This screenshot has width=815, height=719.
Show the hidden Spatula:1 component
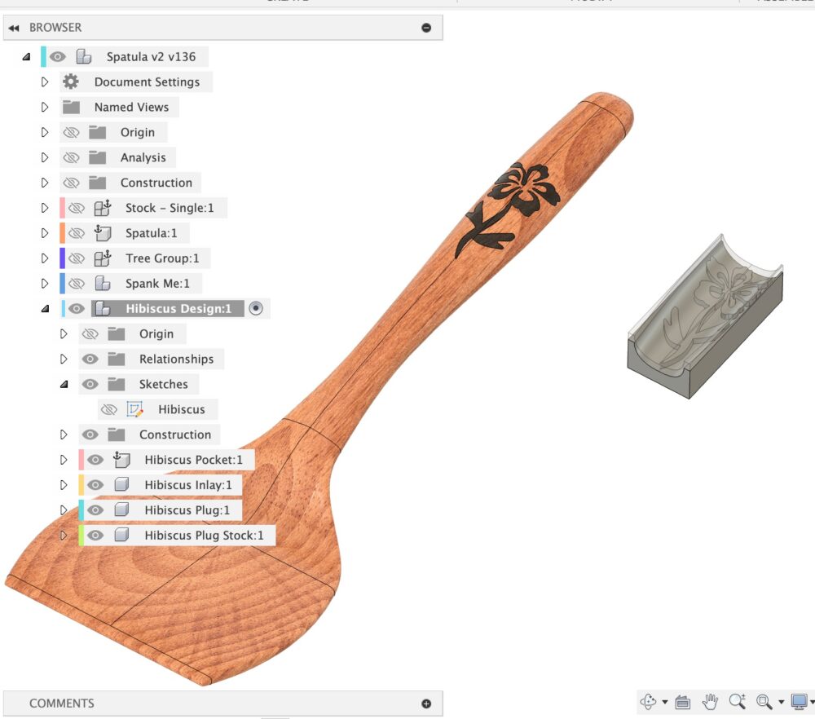[x=77, y=233]
